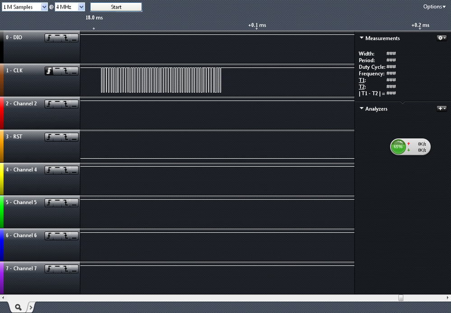
Task: Click the T1 link in Measurements
Action: (363, 80)
